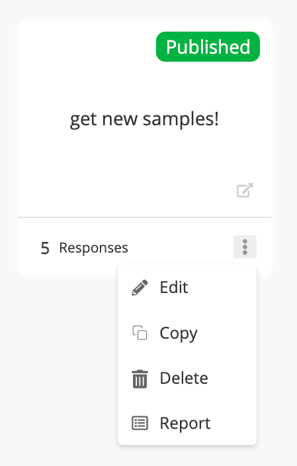Click the green Published status badge
297x466 pixels.
(208, 46)
